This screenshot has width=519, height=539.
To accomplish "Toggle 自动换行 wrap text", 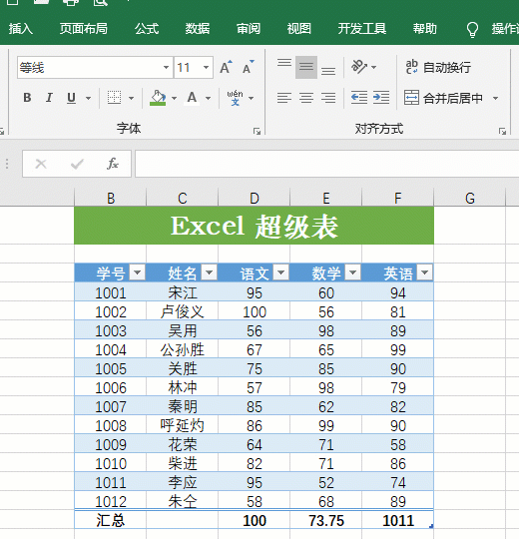I will 438,68.
